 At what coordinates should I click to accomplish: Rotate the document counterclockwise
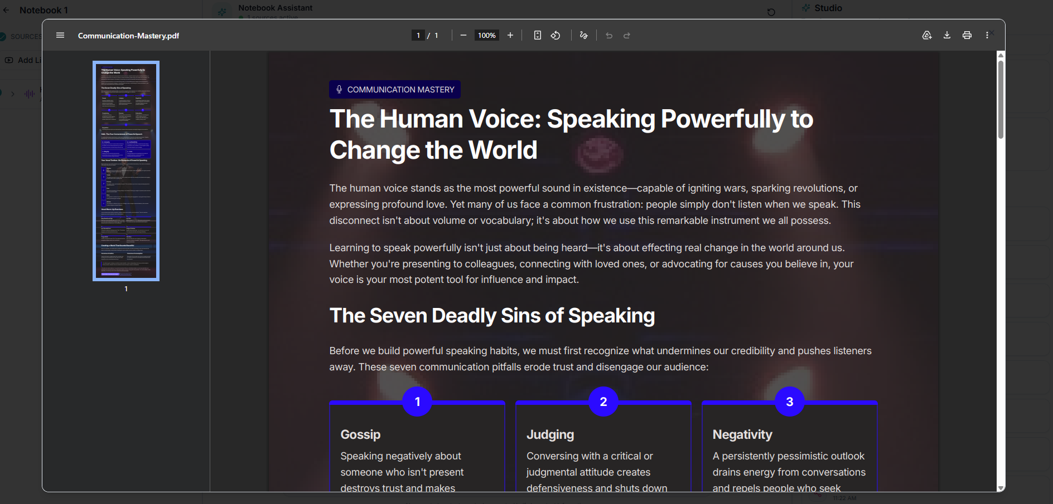(556, 35)
